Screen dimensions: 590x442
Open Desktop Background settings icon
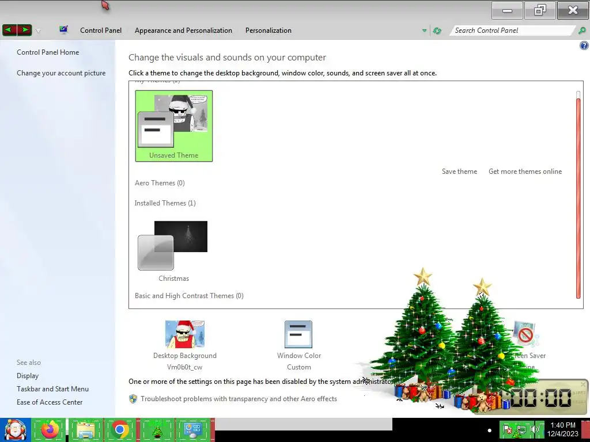(185, 334)
